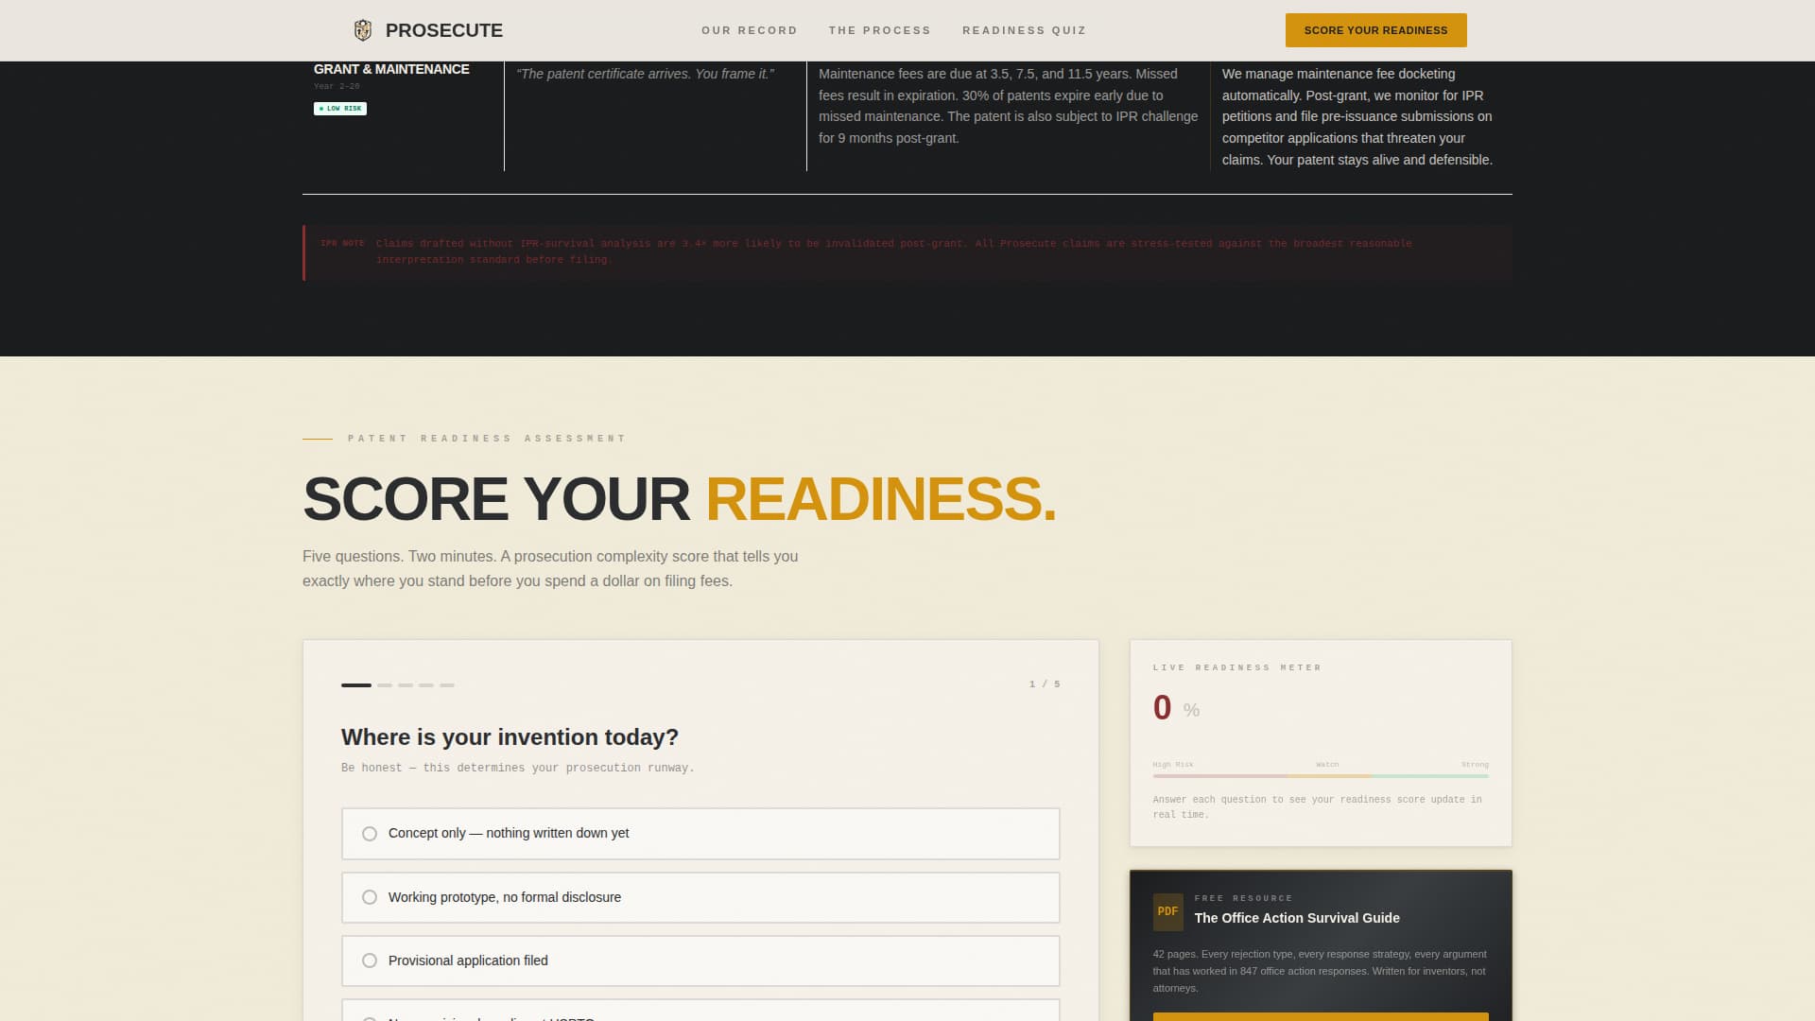Screen dimensions: 1815x1021
Task: Click the Prosecute crest logo
Action: (363, 29)
